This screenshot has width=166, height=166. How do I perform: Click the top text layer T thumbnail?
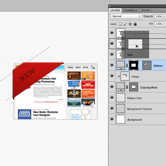[120, 33]
